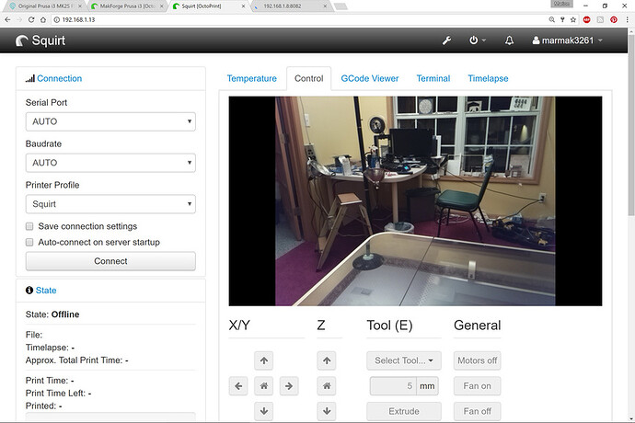Click the Motors off button
This screenshot has width=635, height=423.
pos(477,360)
